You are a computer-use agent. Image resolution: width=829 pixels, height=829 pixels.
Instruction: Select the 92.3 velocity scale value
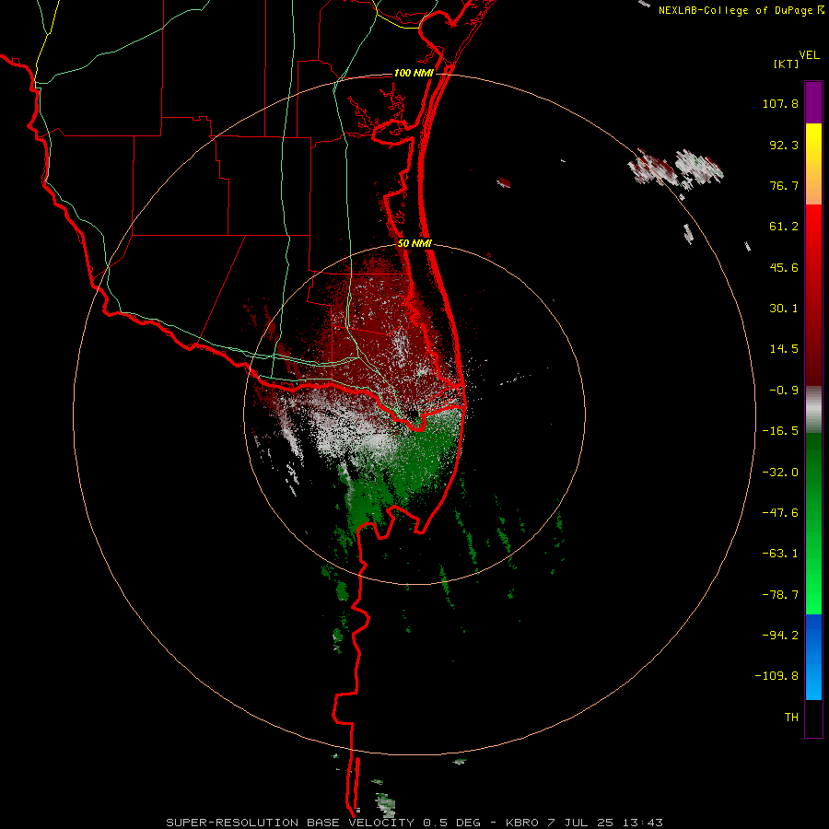click(784, 145)
